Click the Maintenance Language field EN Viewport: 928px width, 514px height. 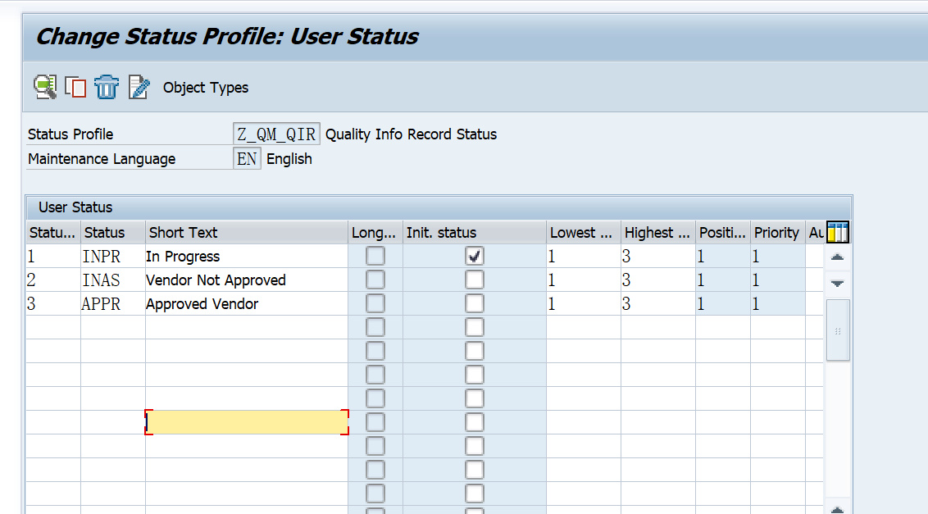pos(247,159)
